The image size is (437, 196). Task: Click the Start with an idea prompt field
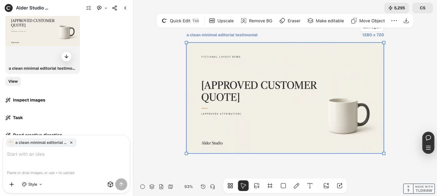66,154
